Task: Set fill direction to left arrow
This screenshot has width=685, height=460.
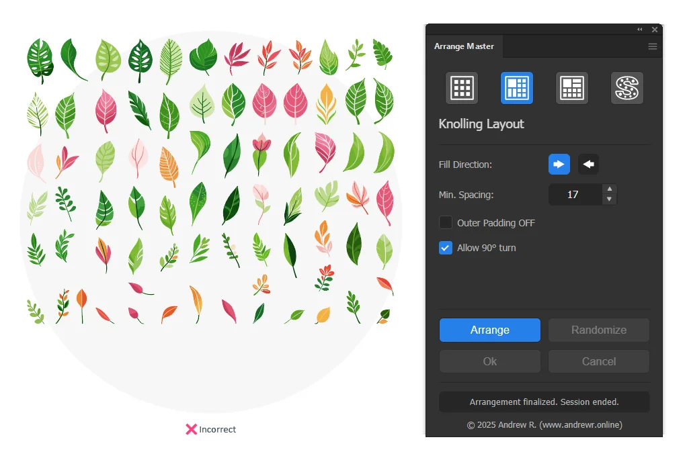Action: (x=588, y=165)
